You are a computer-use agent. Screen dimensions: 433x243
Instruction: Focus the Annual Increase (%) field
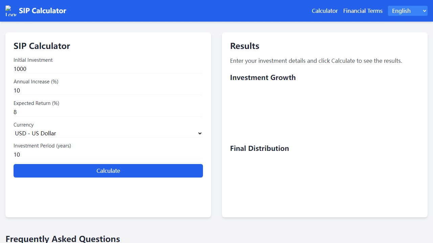(108, 90)
